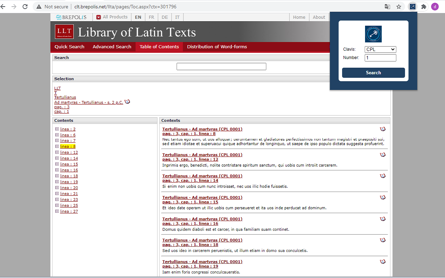Click the Search text box
The image size is (445, 278).
pos(221,66)
